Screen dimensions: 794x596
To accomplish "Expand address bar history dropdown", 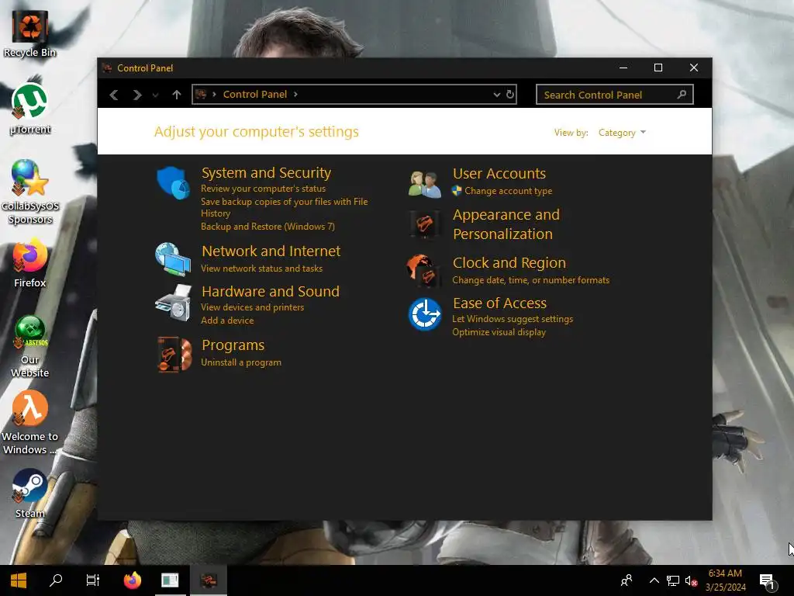I will coord(497,95).
